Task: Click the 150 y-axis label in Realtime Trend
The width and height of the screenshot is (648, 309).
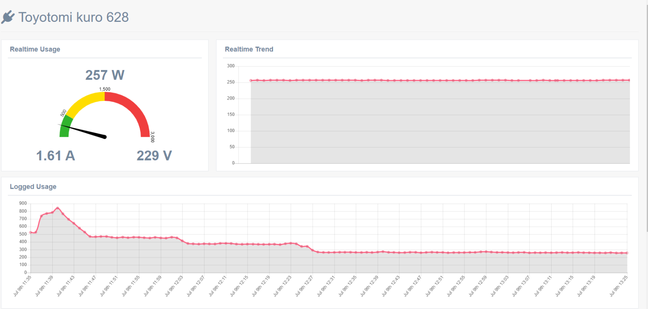Action: (231, 114)
